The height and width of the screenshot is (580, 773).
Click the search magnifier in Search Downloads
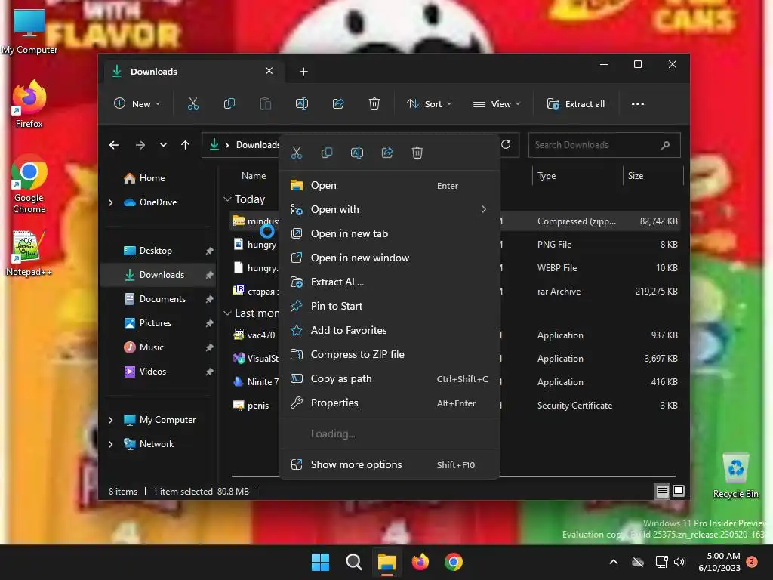point(665,145)
